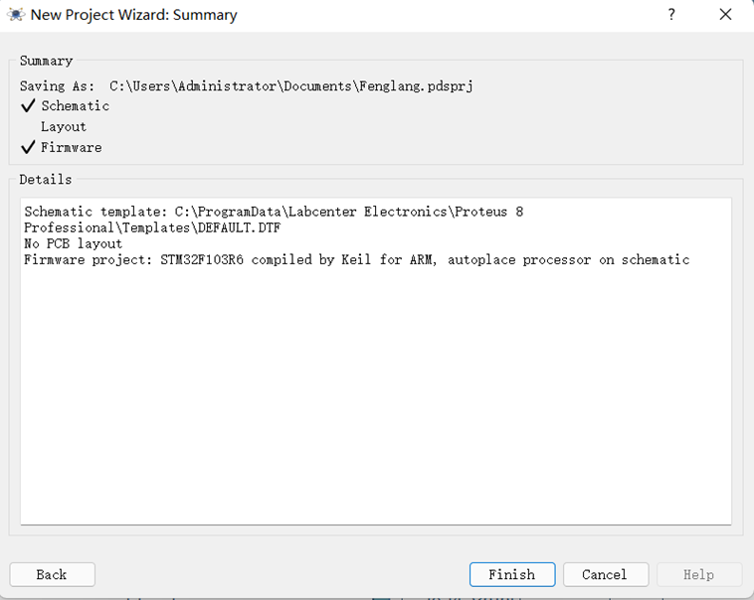Click the greyed-out Help button
754x600 pixels.
(698, 574)
